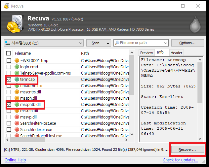This screenshot has width=209, height=167.
Task: Click the red status dot of mssvp.dll
Action: 17,117
